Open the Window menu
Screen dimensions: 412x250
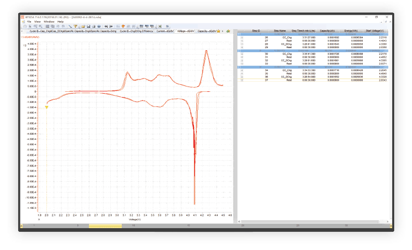tap(49, 21)
